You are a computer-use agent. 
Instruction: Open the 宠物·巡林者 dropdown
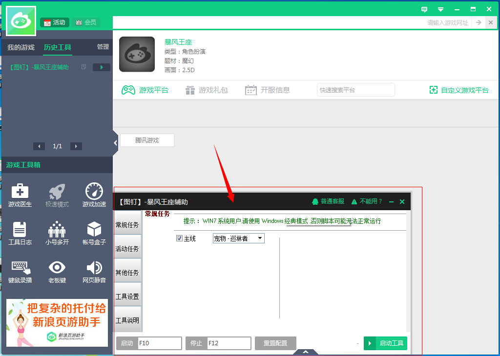[x=238, y=238]
